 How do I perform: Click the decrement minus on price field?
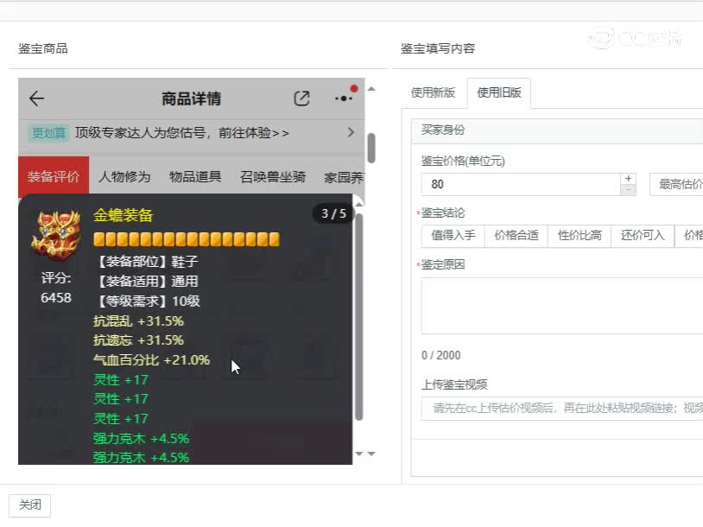pyautogui.click(x=628, y=189)
